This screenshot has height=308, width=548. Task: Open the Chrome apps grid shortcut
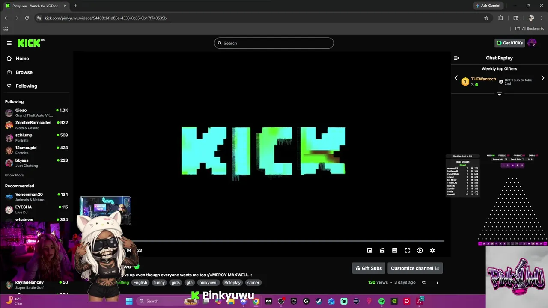point(6,29)
